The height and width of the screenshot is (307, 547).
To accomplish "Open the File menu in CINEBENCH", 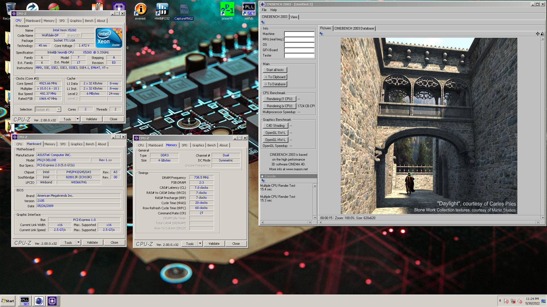I will point(264,10).
